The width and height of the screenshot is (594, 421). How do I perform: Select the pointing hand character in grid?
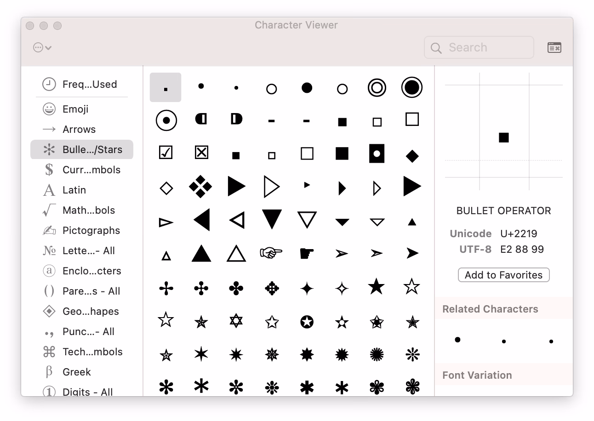(x=271, y=252)
